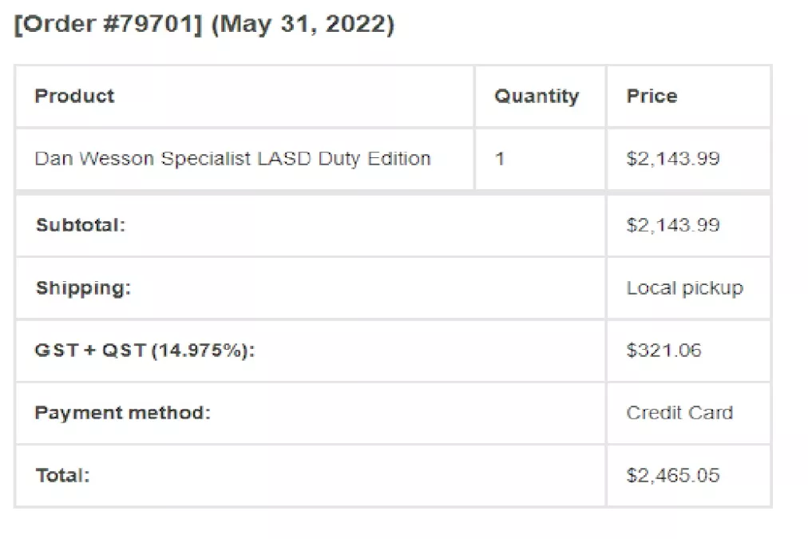Select the Product column header

click(x=74, y=96)
